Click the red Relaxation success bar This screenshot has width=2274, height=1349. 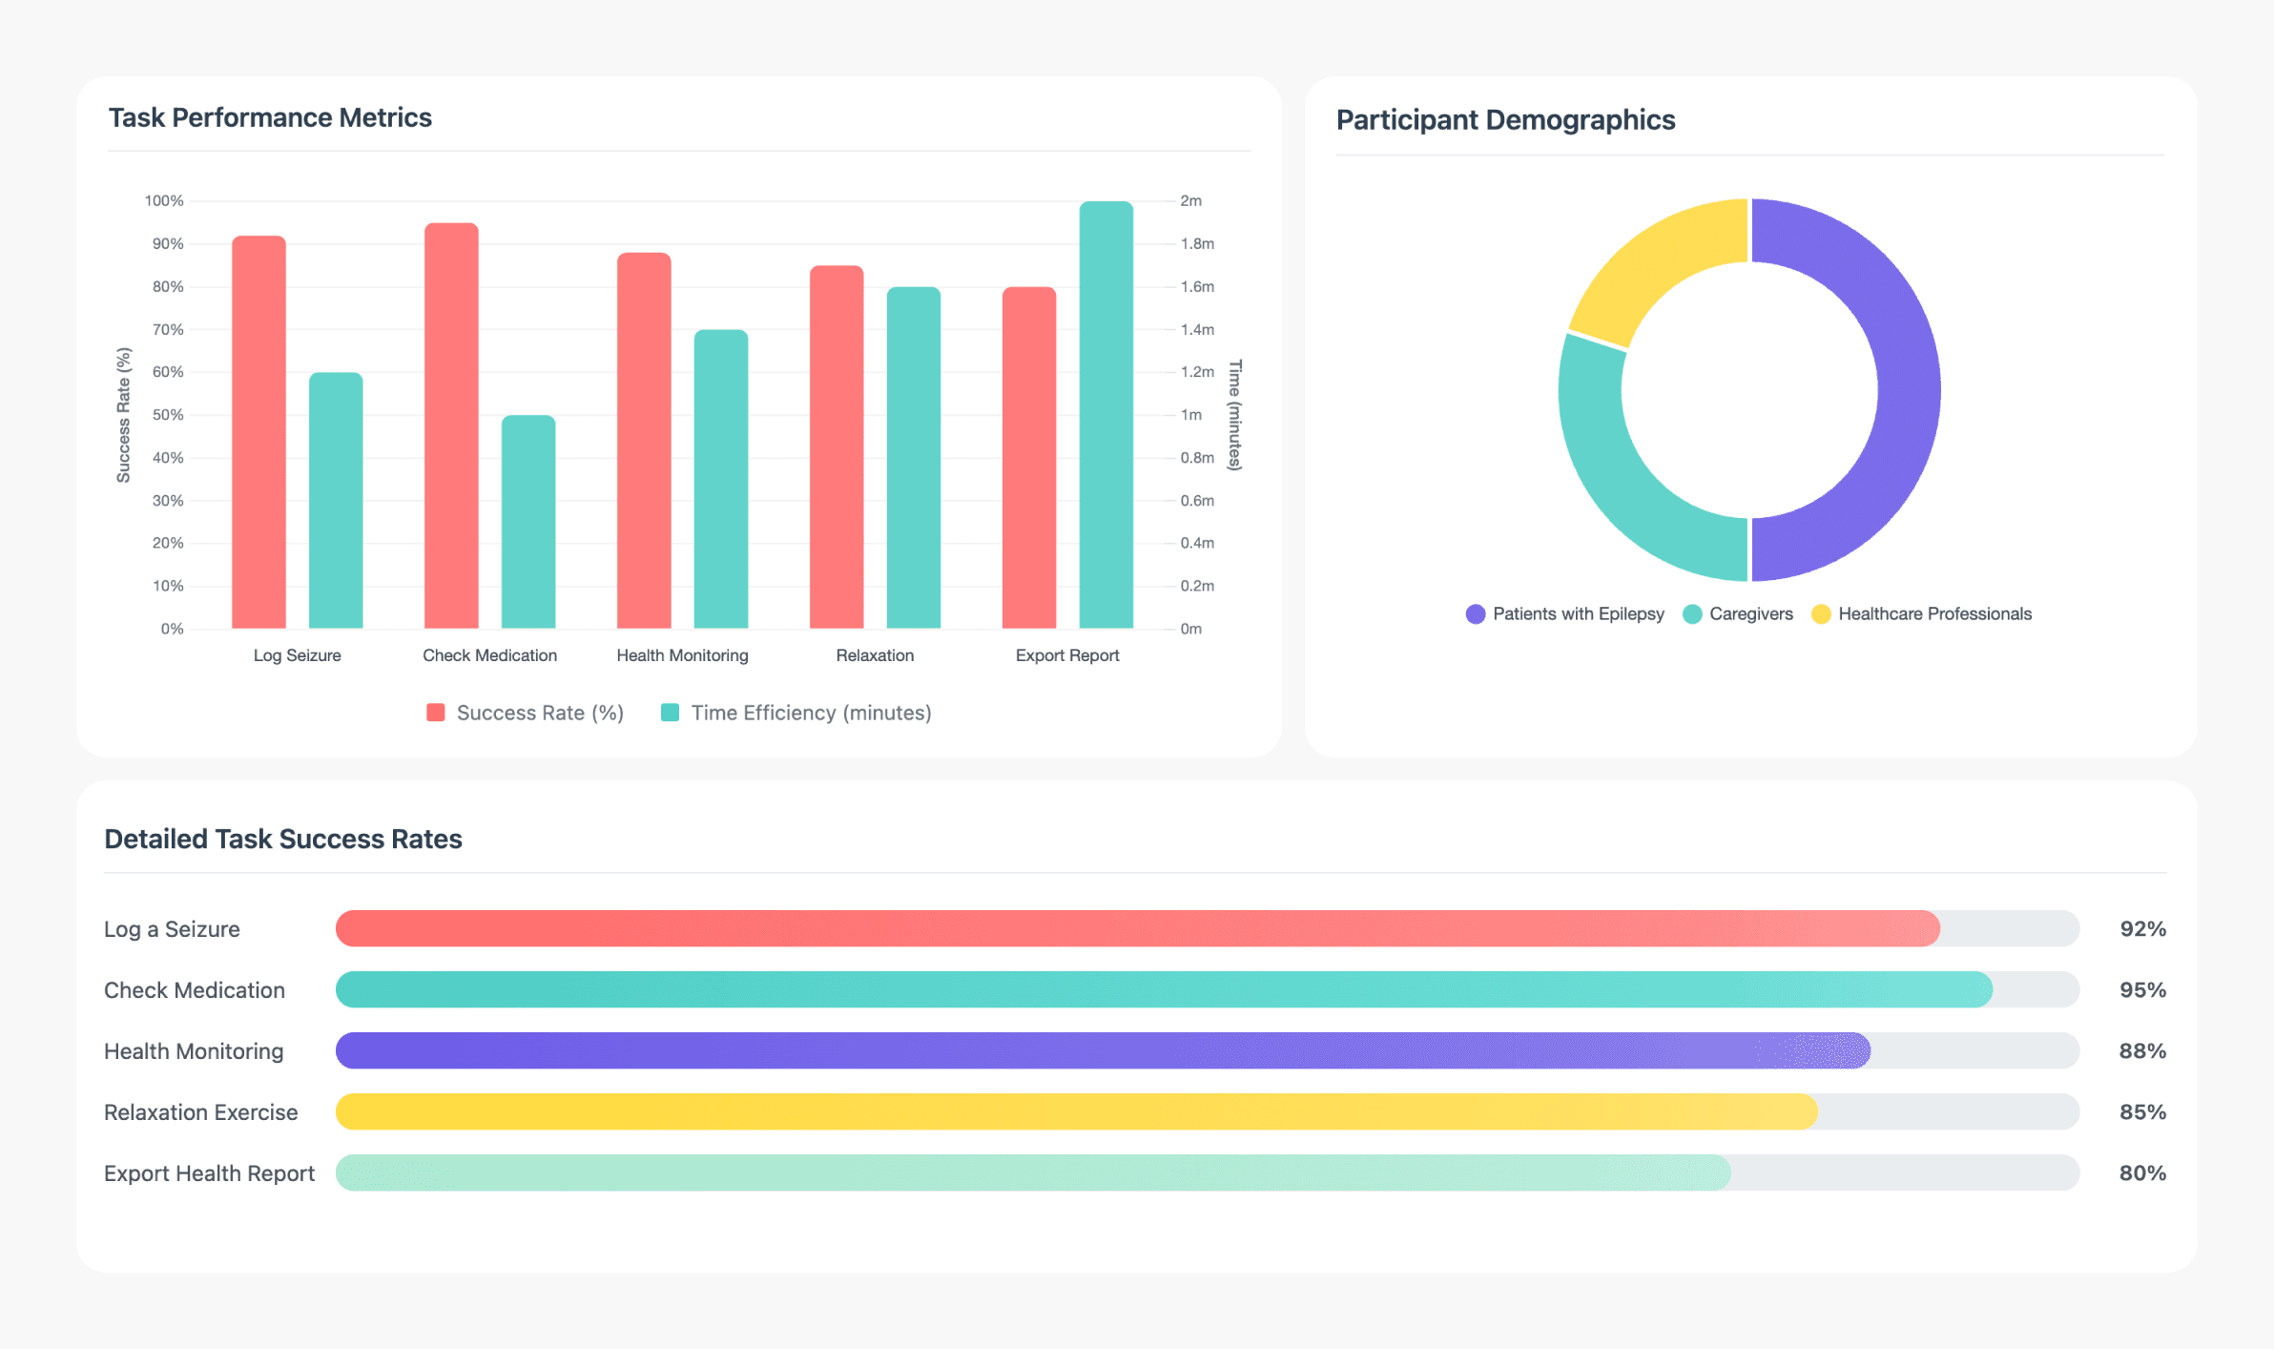[x=837, y=446]
